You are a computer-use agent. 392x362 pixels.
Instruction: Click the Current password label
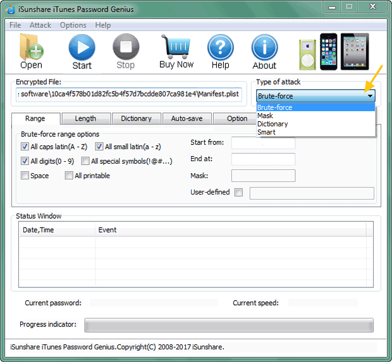point(53,303)
